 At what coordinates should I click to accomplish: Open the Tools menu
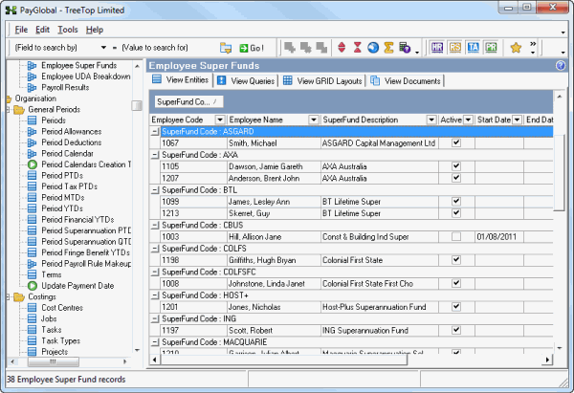point(68,29)
